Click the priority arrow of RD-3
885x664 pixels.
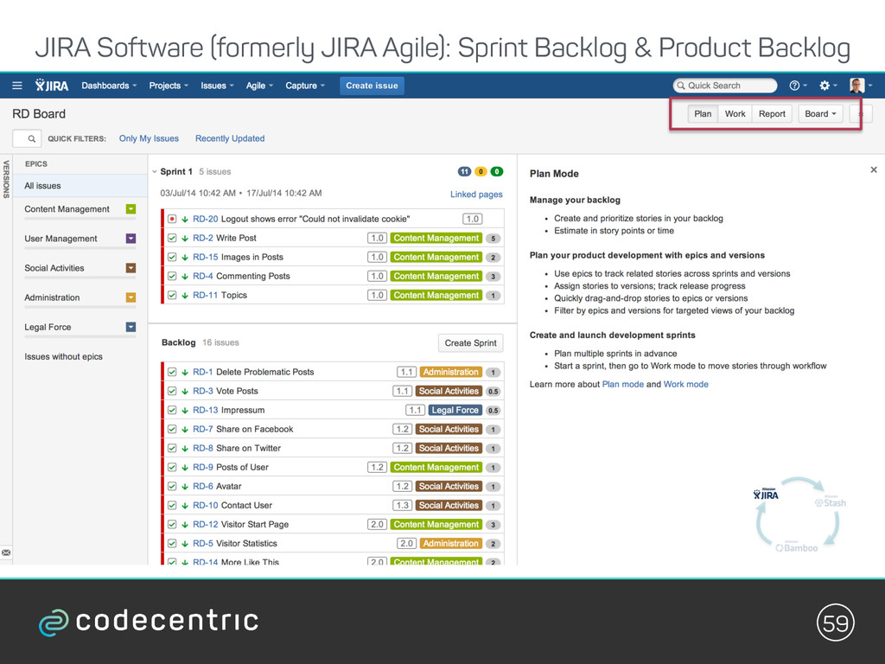[x=185, y=392]
